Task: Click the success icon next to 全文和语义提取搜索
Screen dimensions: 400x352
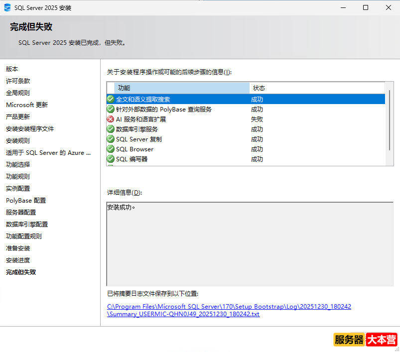Action: pos(110,99)
